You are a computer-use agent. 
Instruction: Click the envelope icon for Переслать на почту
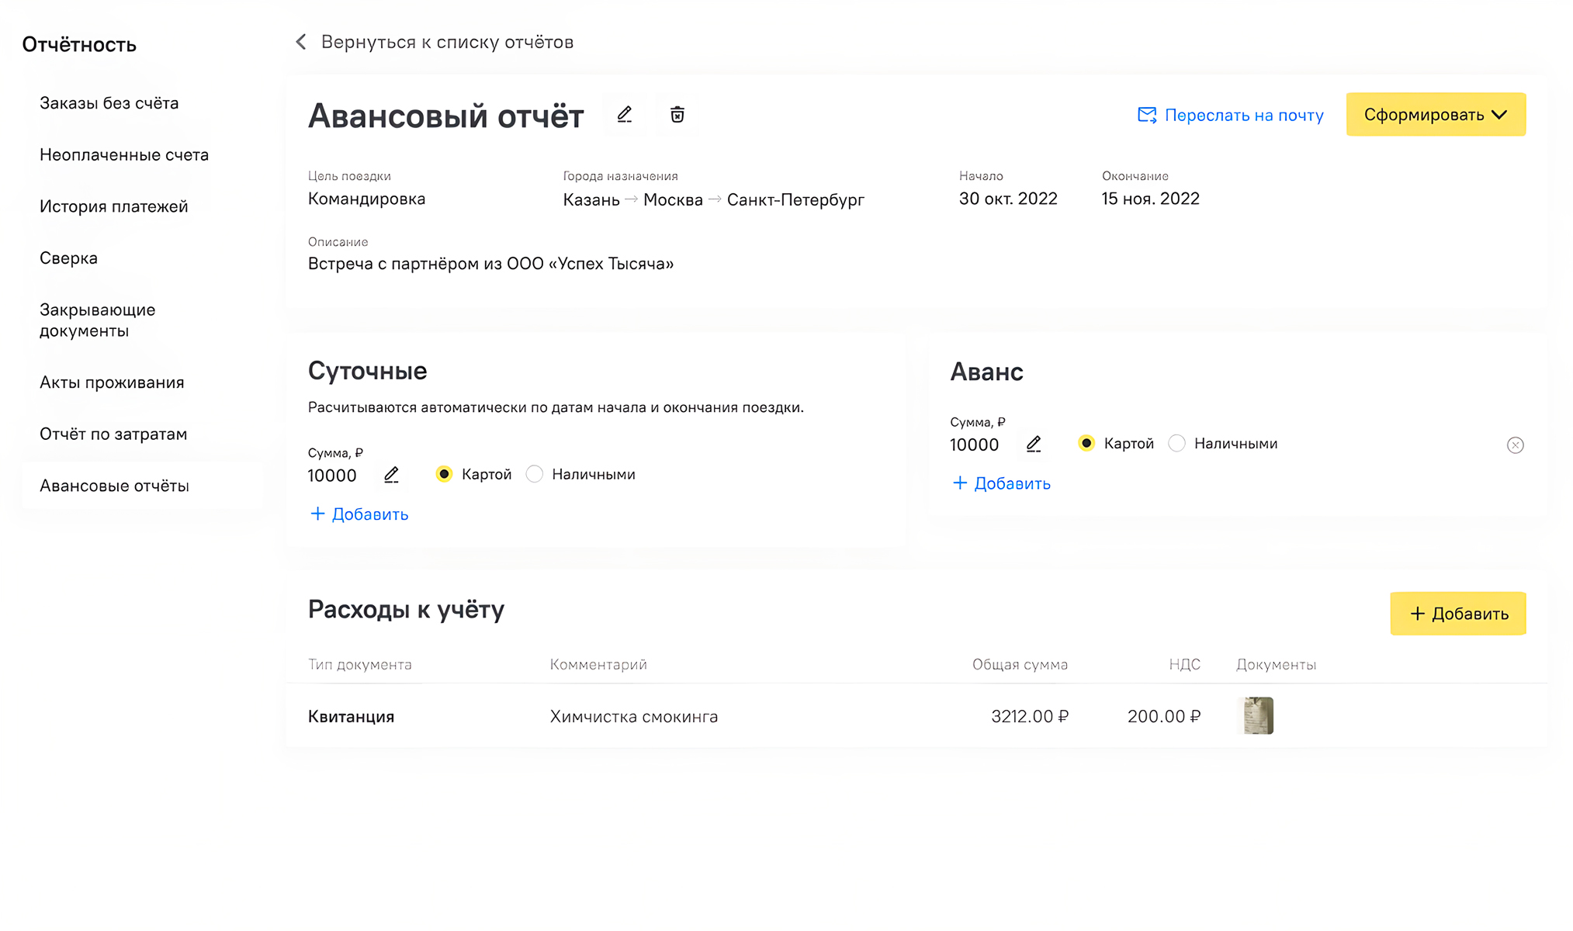coord(1146,115)
